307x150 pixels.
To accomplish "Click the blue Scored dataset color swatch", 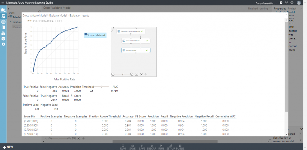I will point(85,34).
